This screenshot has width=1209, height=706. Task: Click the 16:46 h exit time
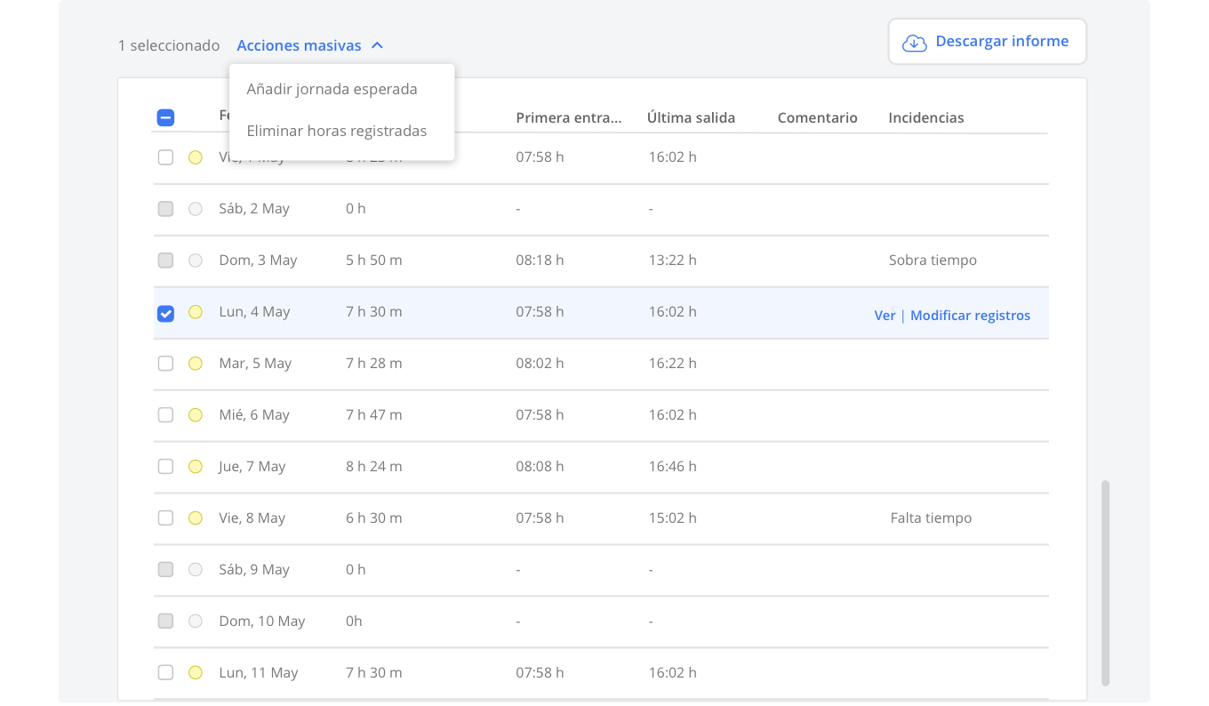(673, 467)
